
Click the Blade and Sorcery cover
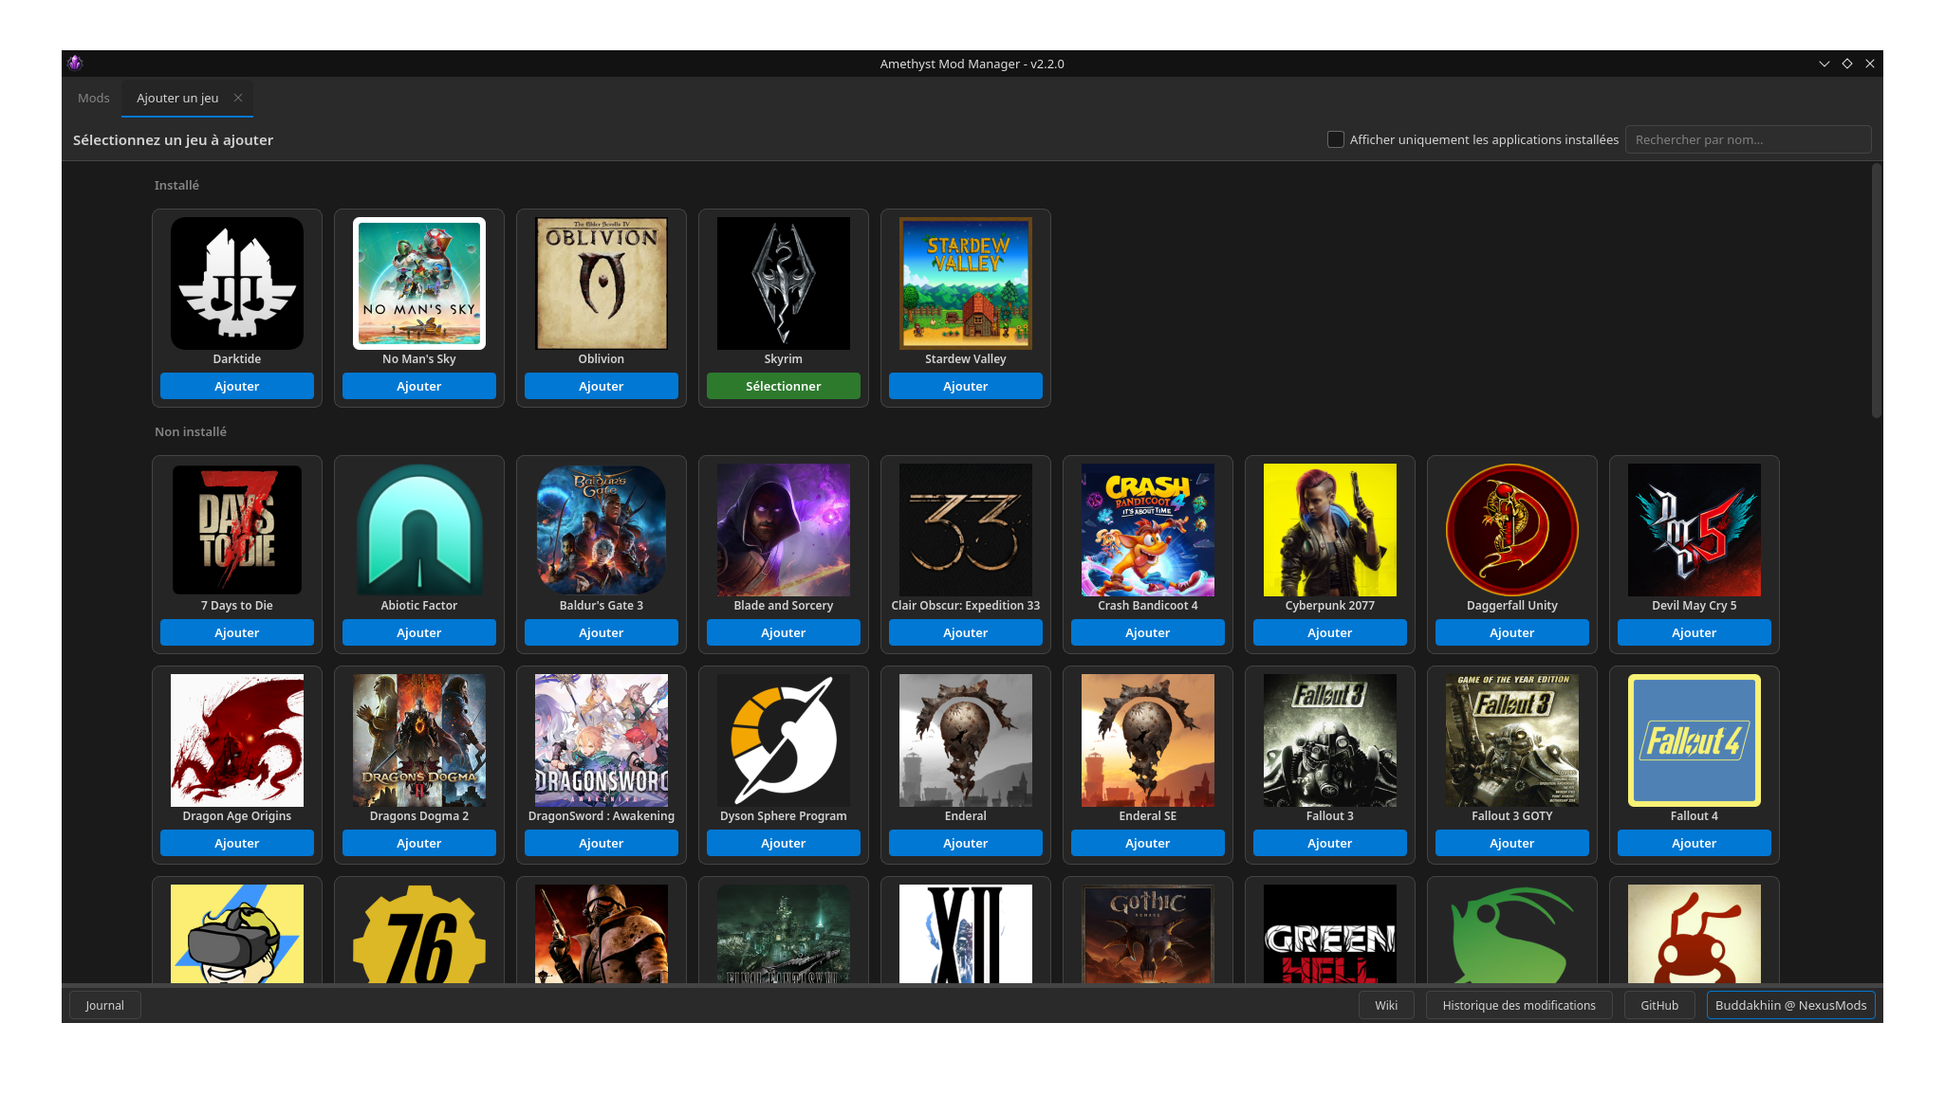click(784, 530)
